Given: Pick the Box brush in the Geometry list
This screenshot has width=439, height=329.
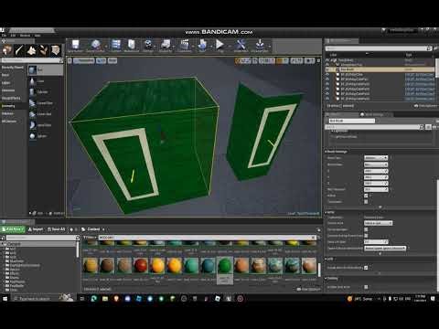Looking at the screenshot, I should coord(46,70).
